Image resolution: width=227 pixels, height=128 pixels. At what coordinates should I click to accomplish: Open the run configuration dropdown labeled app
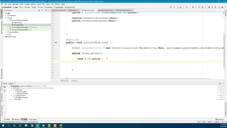[181, 7]
